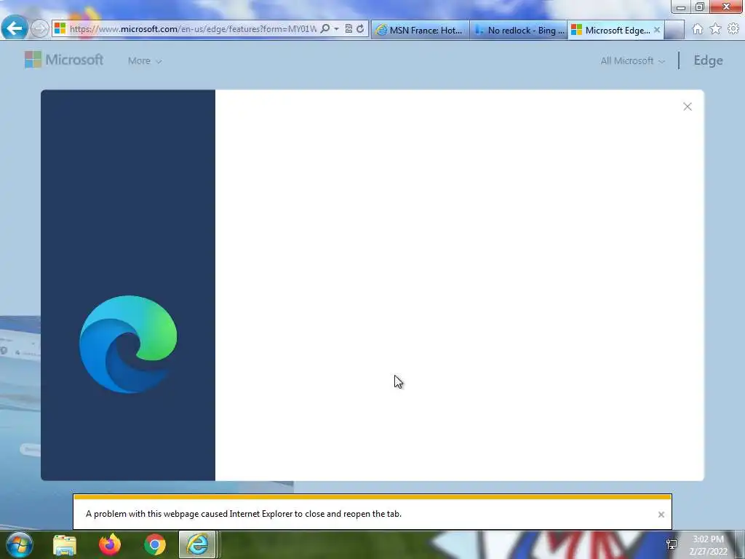
Task: Click the Internet Explorer taskbar button
Action: (x=197, y=544)
